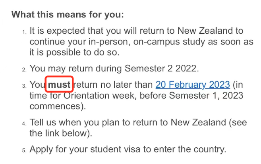The height and width of the screenshot is (164, 261).
Task: Open the 20 February 2023 link
Action: click(193, 85)
